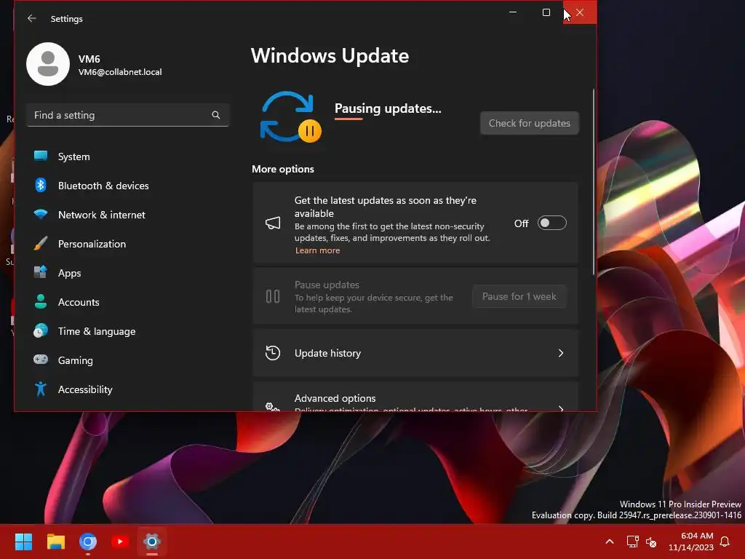Click the Windows Update page heading
Image resolution: width=745 pixels, height=559 pixels.
[330, 55]
